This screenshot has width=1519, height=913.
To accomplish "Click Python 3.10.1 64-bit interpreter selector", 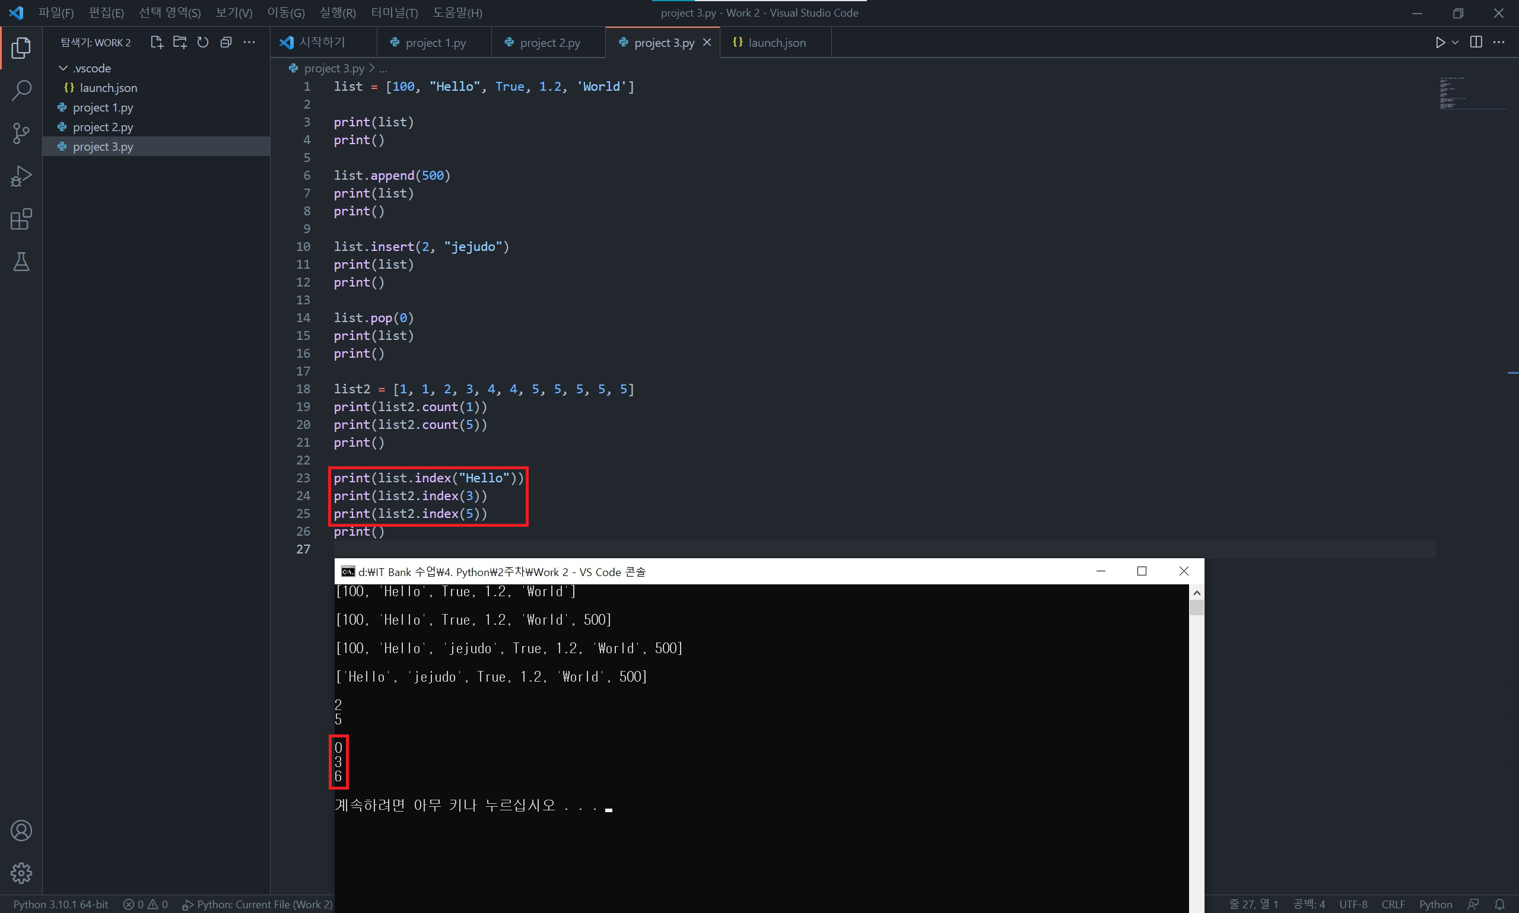I will (61, 904).
